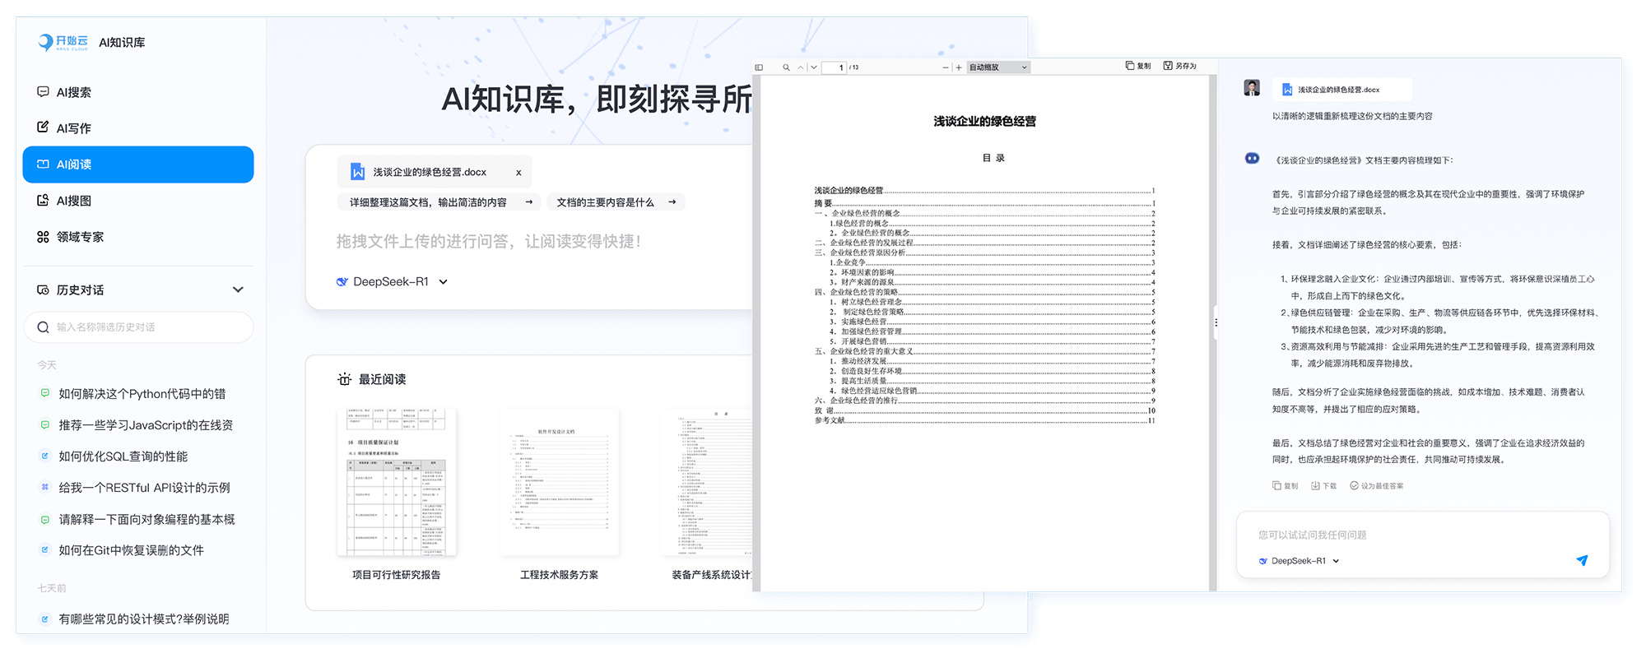This screenshot has height=658, width=1646.
Task: Zoom in with the plus icon
Action: point(959,67)
